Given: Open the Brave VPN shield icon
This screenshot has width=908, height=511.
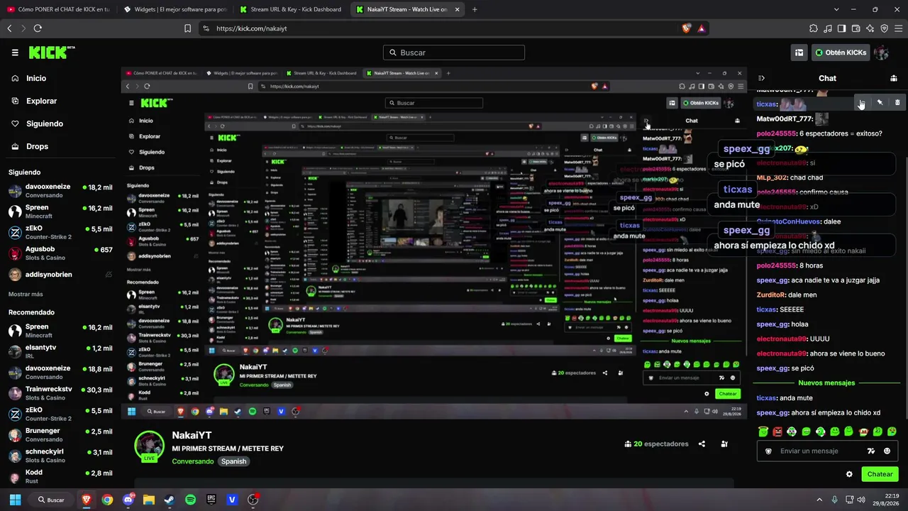Looking at the screenshot, I should (884, 28).
